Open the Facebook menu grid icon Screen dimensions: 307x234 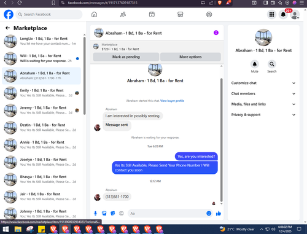point(271,14)
